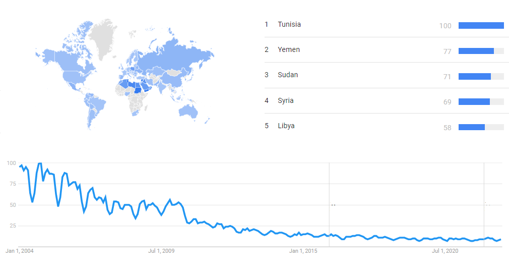Click the score 69 for Syria
Screen dimensions: 509x276
click(x=447, y=102)
